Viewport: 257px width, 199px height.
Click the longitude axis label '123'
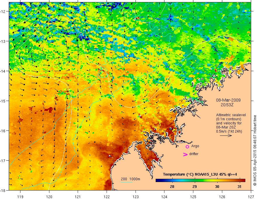pos(136,197)
